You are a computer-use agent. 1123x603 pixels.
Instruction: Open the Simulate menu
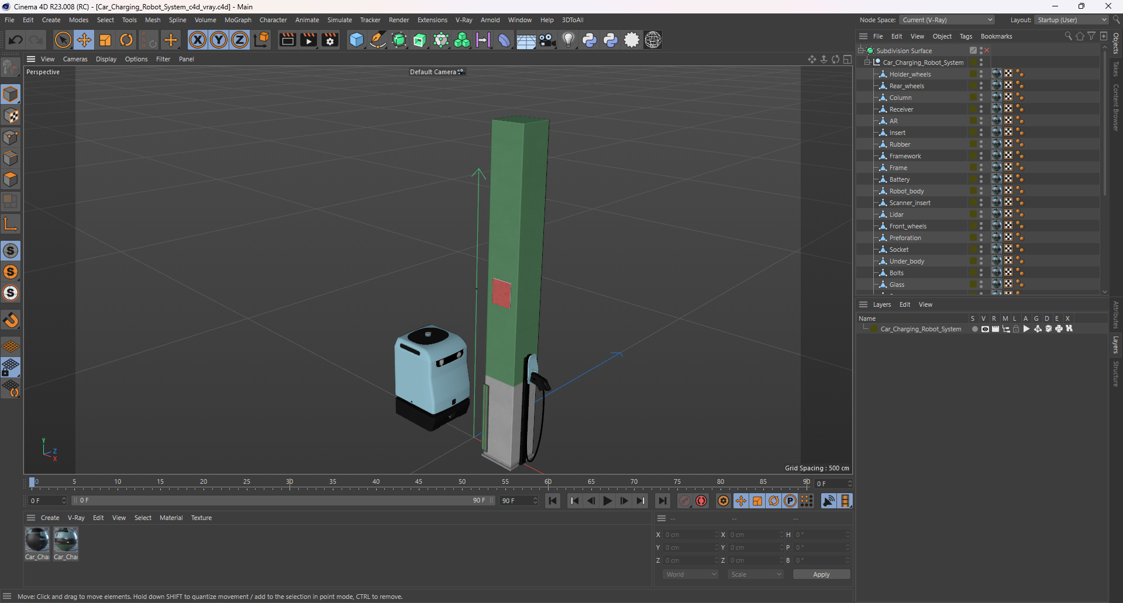click(x=339, y=20)
